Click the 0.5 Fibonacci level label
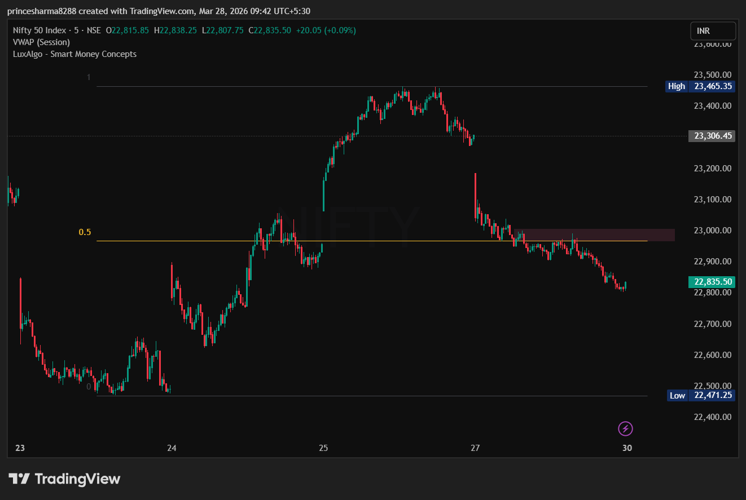This screenshot has height=500, width=746. tap(85, 232)
